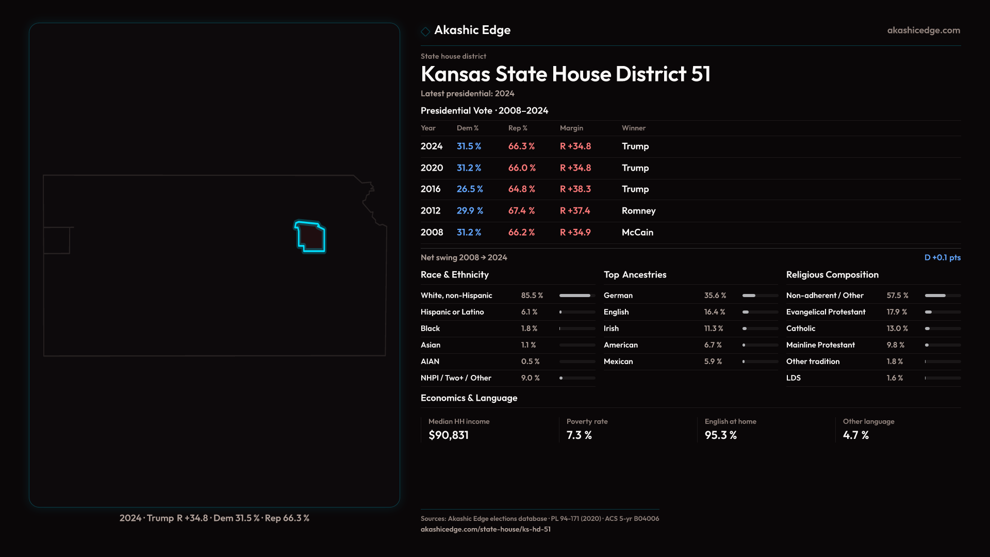Click the Religious Composition section heading
Screen dimensions: 990x557
(x=832, y=275)
